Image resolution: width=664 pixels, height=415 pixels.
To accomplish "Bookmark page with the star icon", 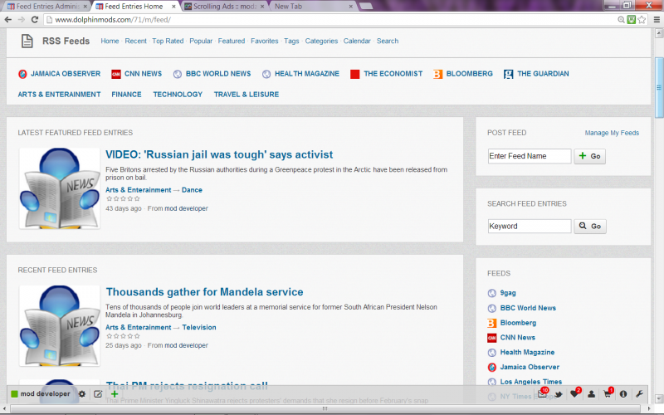I will point(642,19).
